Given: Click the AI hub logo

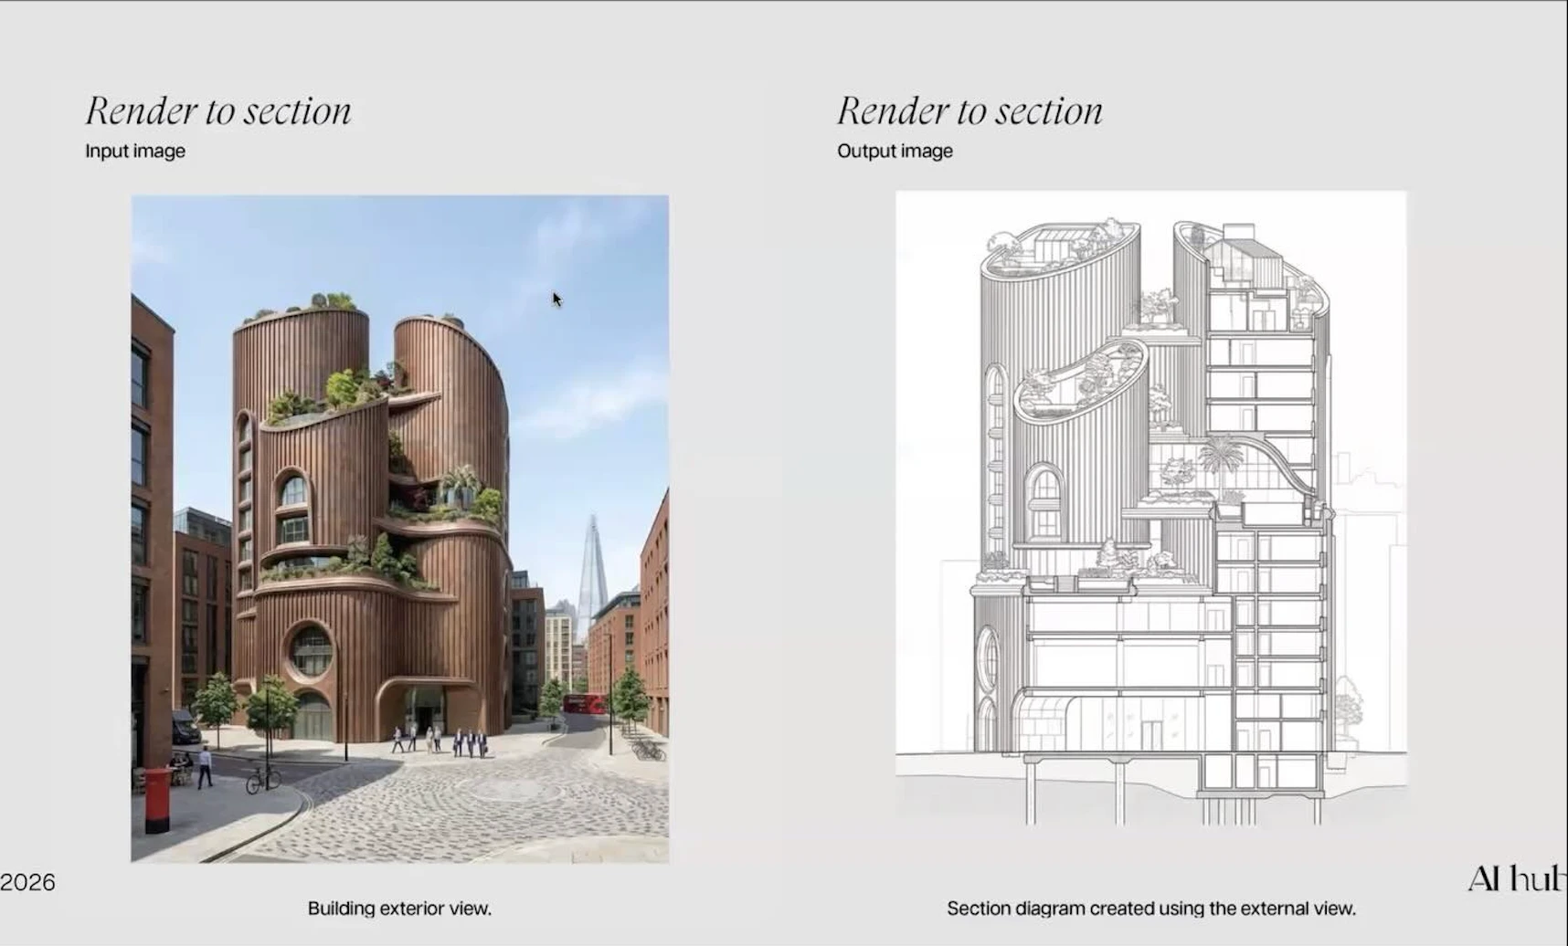Looking at the screenshot, I should 1517,878.
